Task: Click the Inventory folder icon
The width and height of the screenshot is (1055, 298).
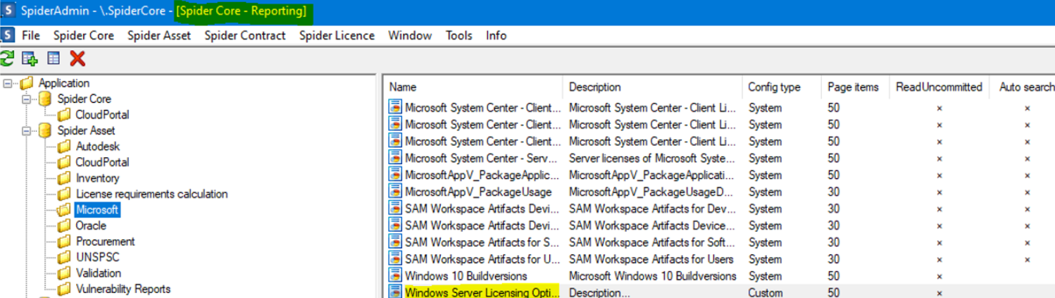Action: pyautogui.click(x=64, y=178)
